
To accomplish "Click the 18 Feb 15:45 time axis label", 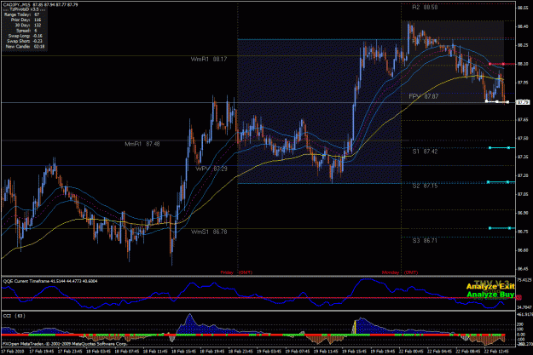I will 183,352.
